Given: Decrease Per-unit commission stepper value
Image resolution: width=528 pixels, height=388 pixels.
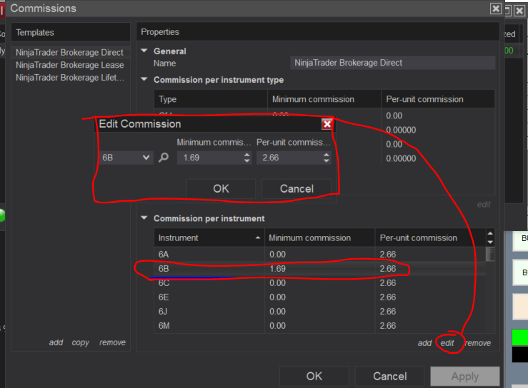Looking at the screenshot, I should [327, 160].
